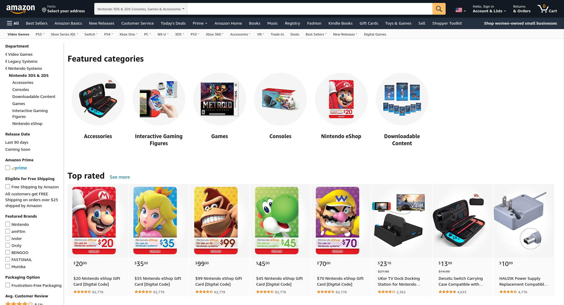Open search department dropdown for Nintendo 3DS
The width and height of the screenshot is (564, 305).
coord(141,9)
